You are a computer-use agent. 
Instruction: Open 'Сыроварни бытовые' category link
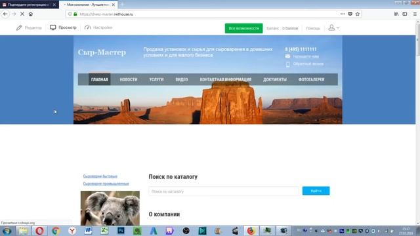point(100,176)
